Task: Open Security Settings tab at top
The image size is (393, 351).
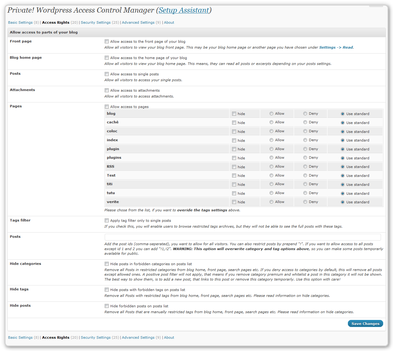Action: [x=95, y=22]
